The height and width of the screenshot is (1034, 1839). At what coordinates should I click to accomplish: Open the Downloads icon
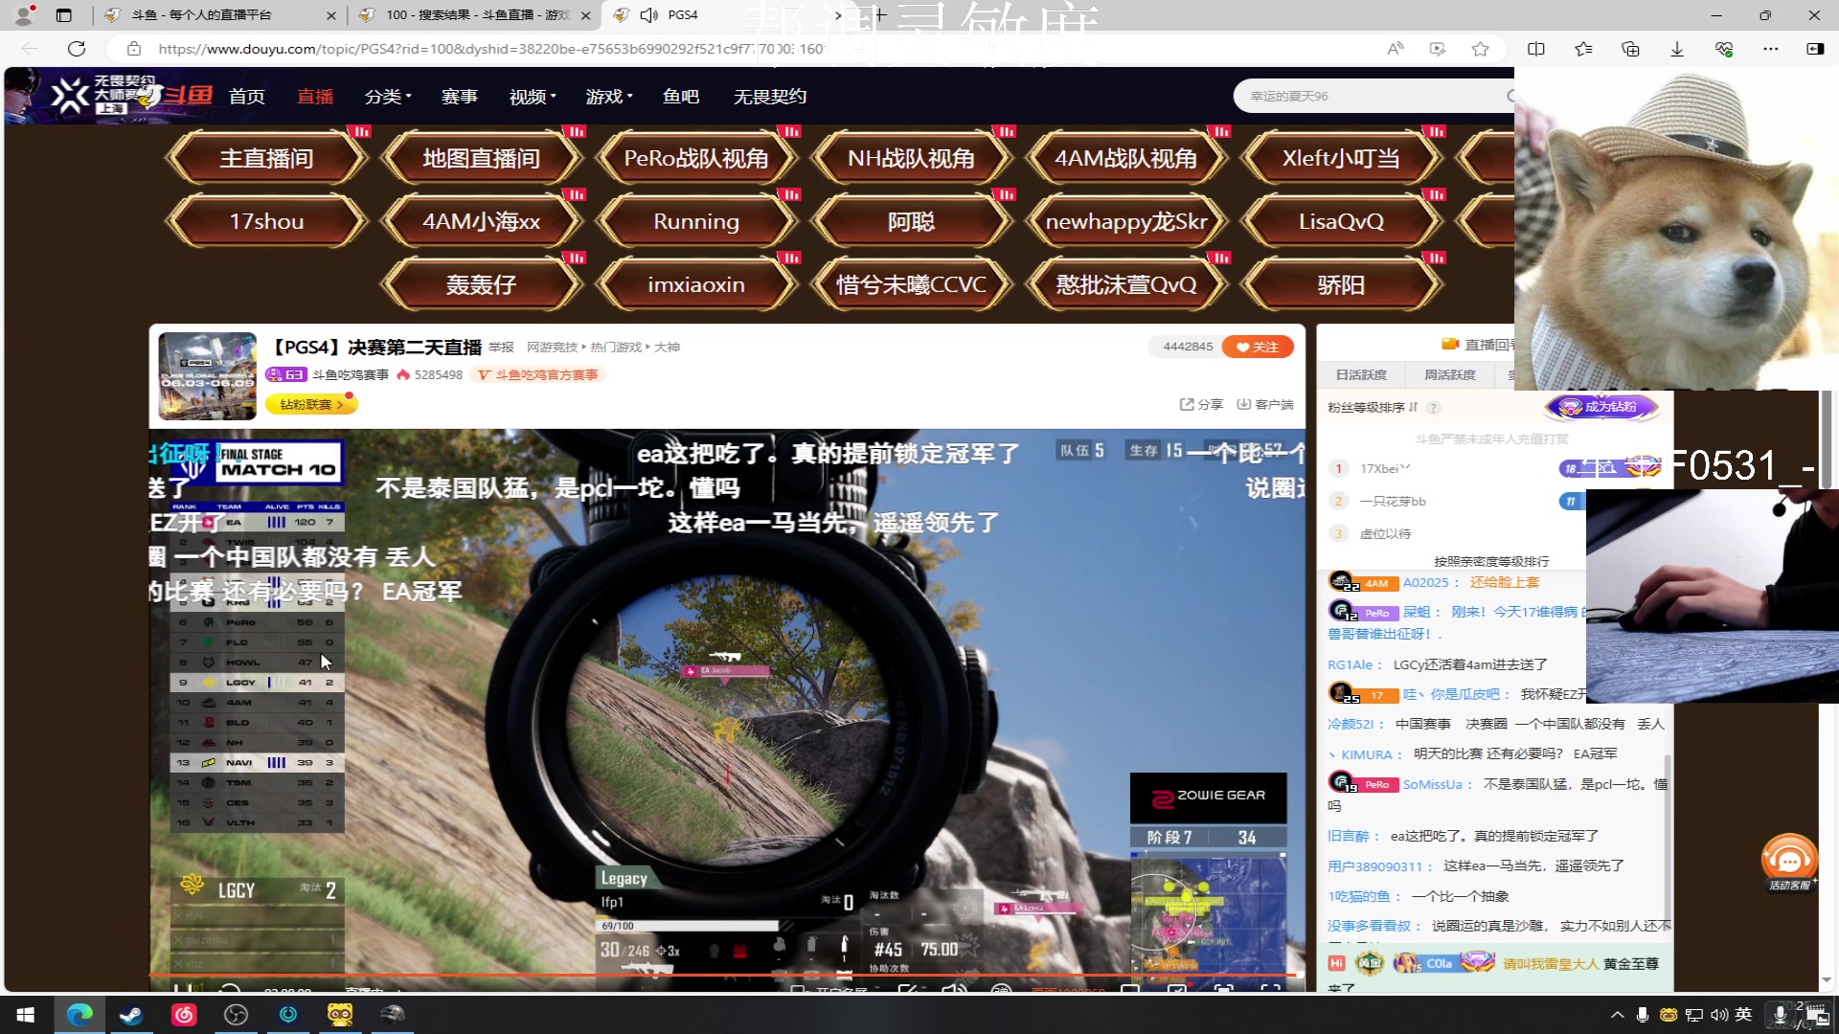click(x=1677, y=49)
